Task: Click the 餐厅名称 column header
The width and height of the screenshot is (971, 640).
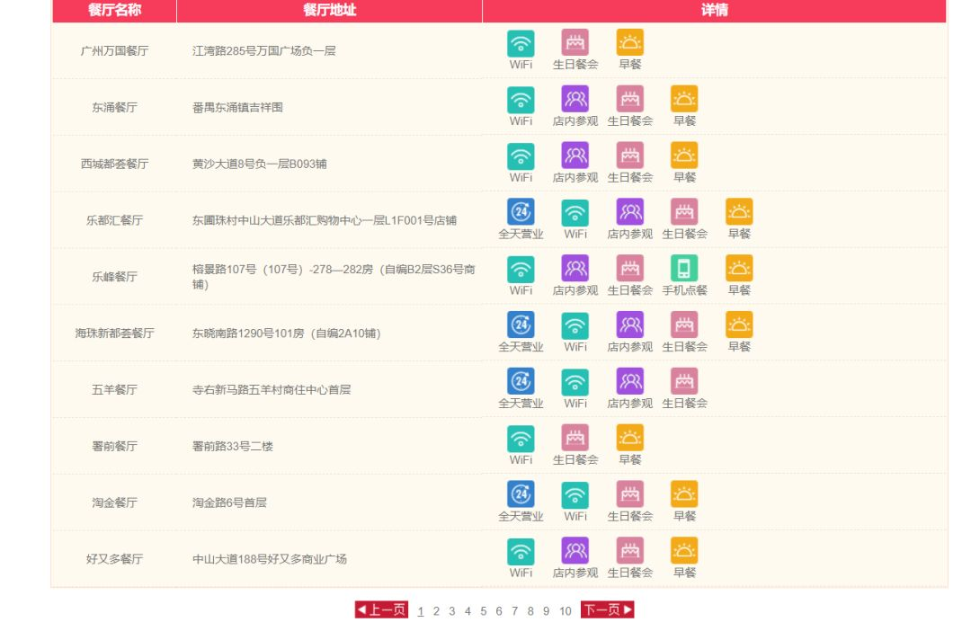Action: [x=114, y=10]
